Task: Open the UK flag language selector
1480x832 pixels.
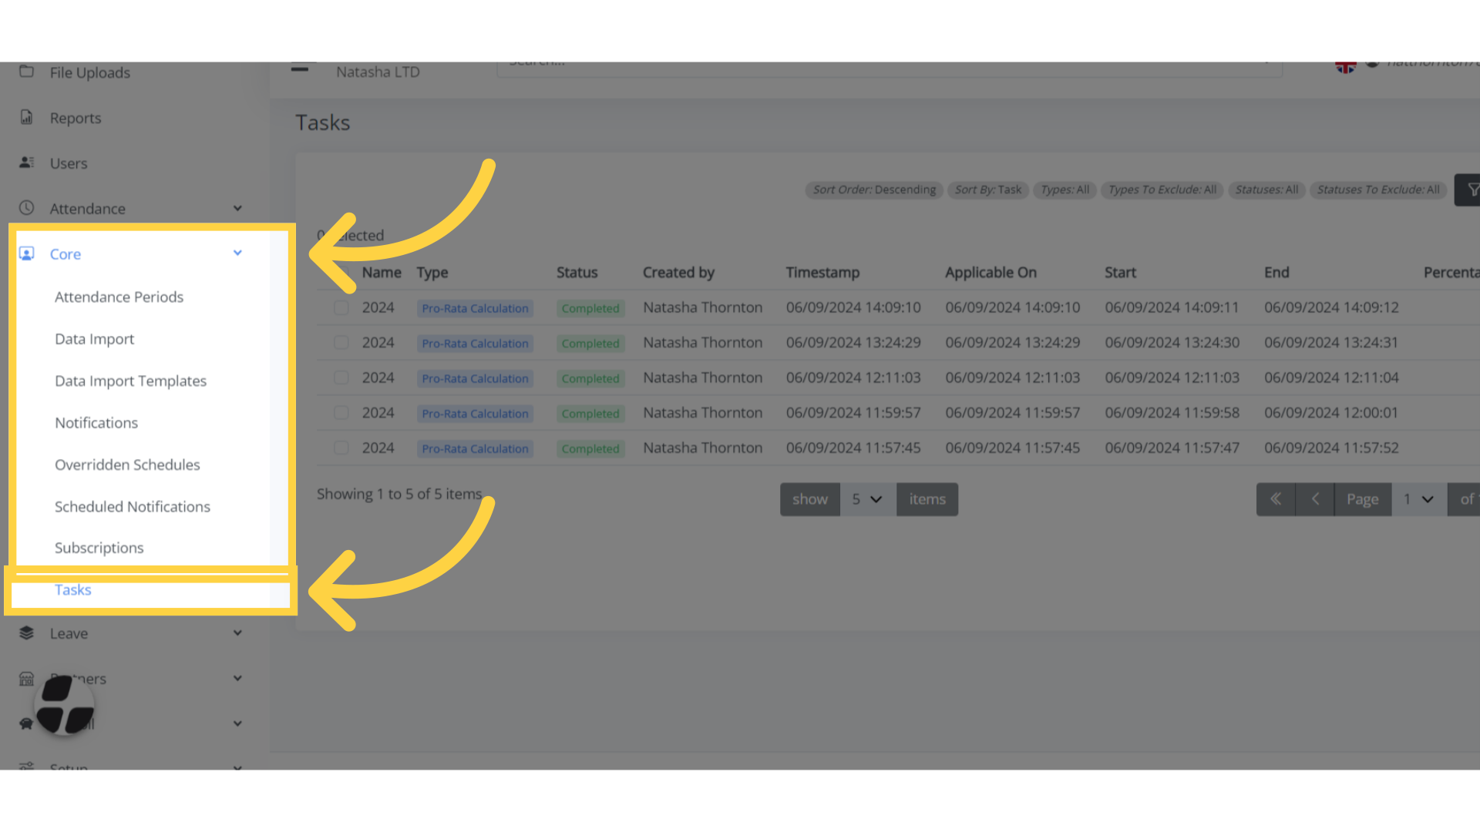Action: click(x=1346, y=65)
